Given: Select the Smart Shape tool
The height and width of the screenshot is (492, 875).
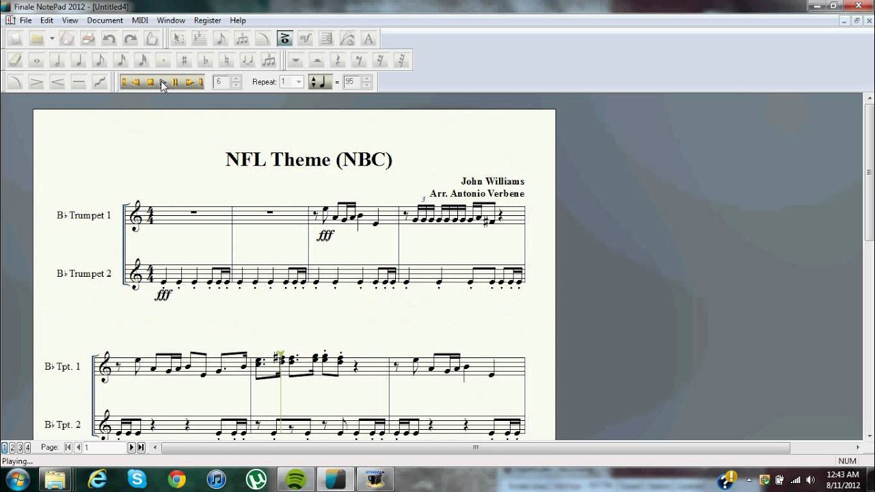Looking at the screenshot, I should pyautogui.click(x=263, y=38).
